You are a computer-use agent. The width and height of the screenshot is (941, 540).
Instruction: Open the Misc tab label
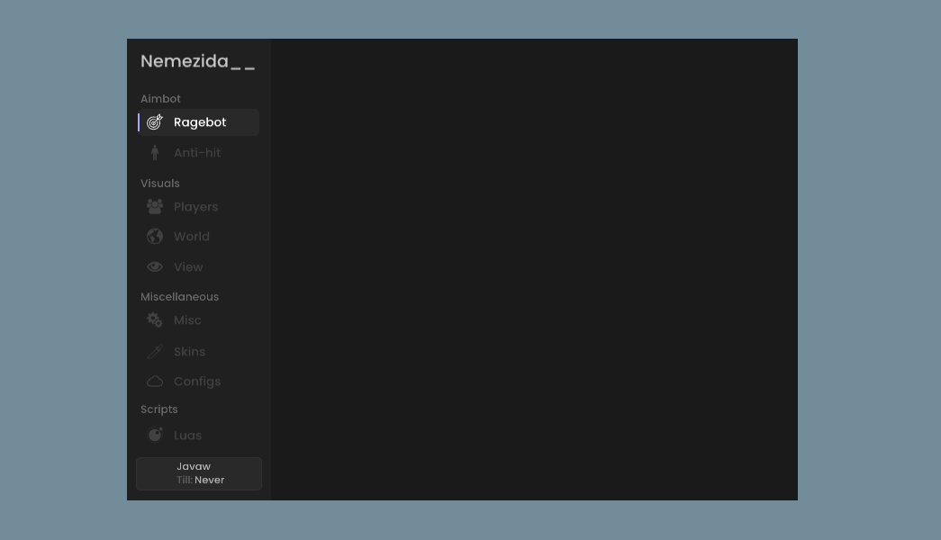(x=187, y=319)
